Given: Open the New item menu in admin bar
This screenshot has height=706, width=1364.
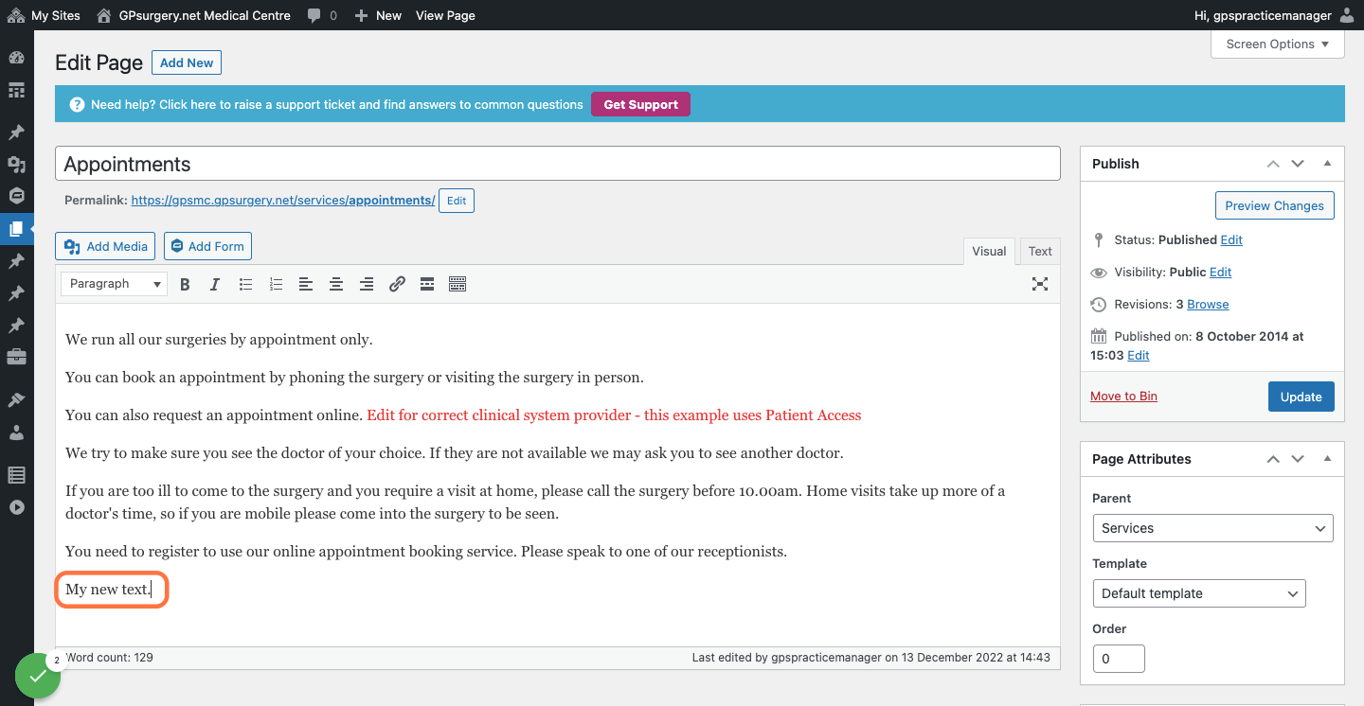Looking at the screenshot, I should click(x=378, y=15).
